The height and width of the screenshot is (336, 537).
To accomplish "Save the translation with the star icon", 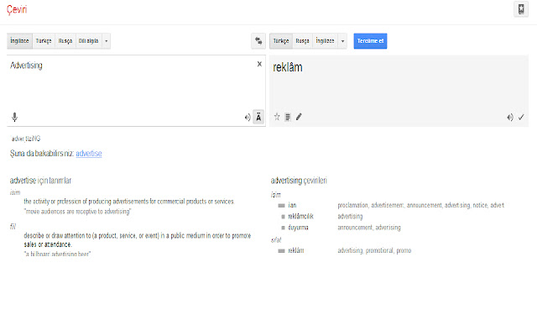I will 277,117.
